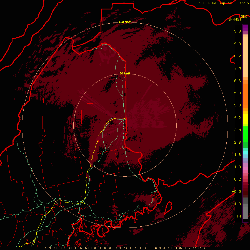Click the "NEXLAB-College of DuPage" label
Viewport: 250px width, 250px height.
222,3
